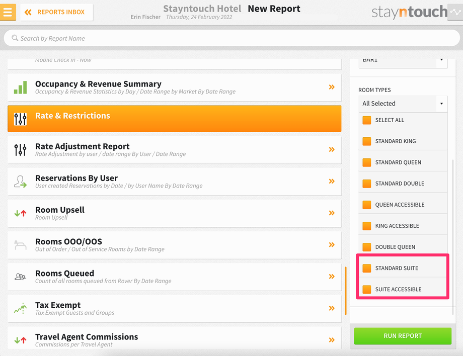The height and width of the screenshot is (356, 463).
Task: Uncheck the Standard Queen room type
Action: pyautogui.click(x=367, y=162)
